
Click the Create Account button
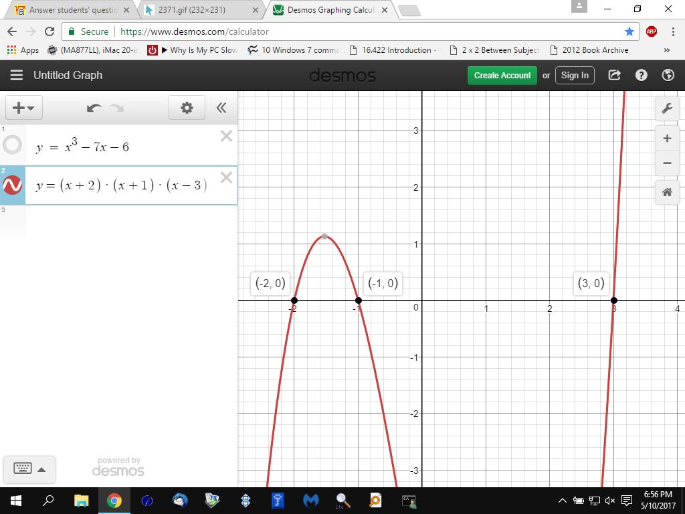coord(502,75)
